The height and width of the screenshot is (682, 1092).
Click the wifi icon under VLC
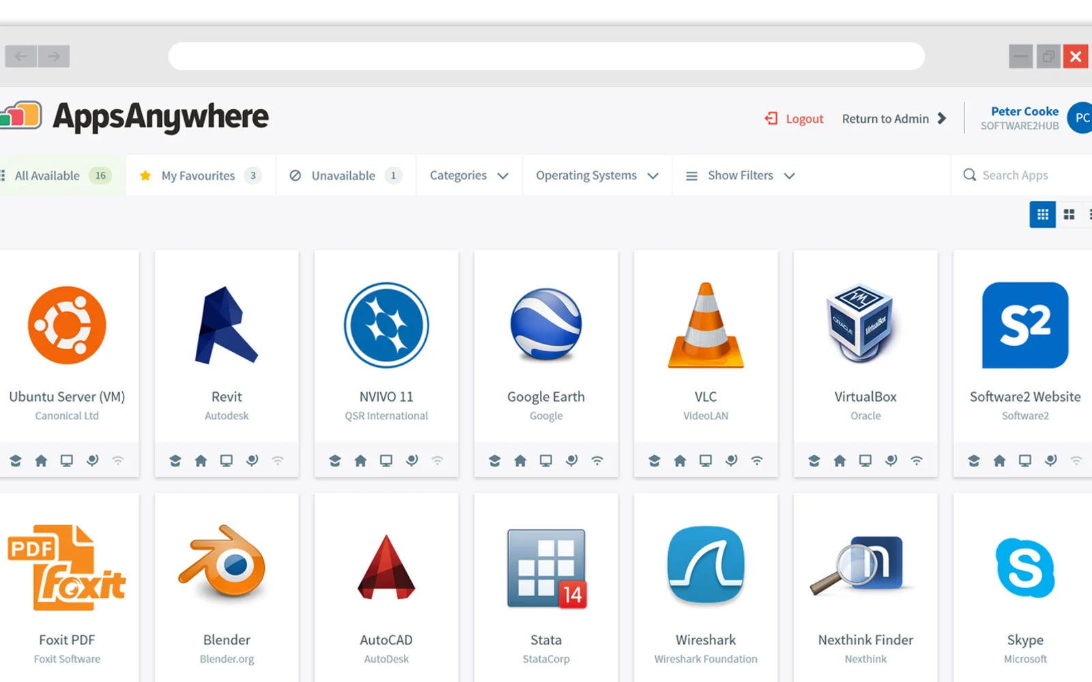tap(757, 460)
